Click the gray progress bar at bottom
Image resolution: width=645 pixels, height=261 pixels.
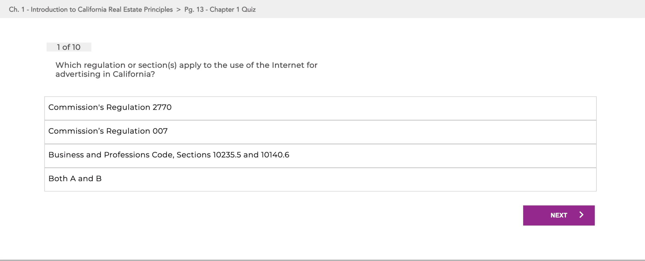(x=322, y=260)
